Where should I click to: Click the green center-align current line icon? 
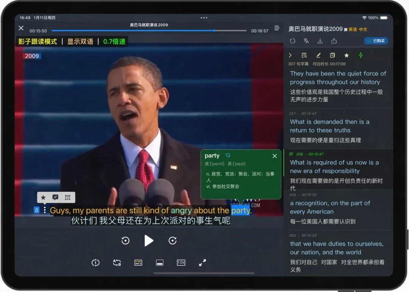pos(361,55)
